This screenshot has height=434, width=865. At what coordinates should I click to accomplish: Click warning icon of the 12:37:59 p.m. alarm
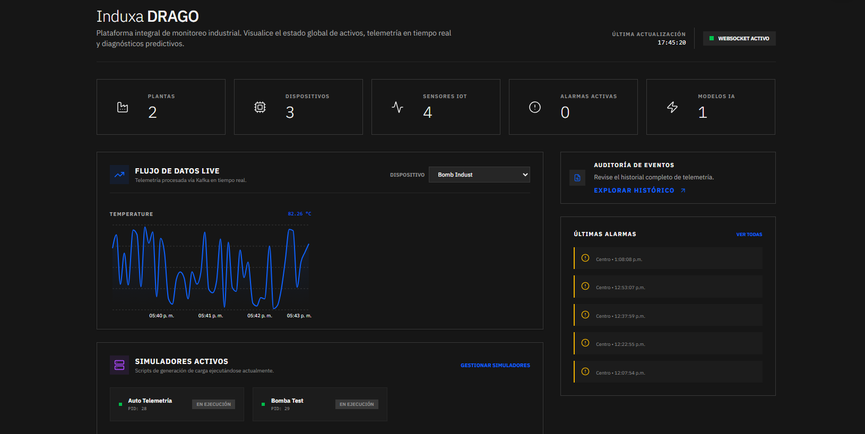585,315
